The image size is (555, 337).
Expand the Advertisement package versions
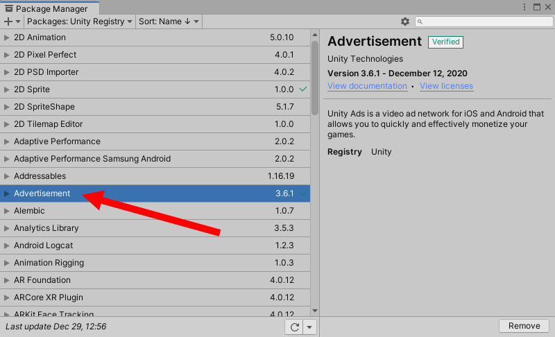click(6, 193)
